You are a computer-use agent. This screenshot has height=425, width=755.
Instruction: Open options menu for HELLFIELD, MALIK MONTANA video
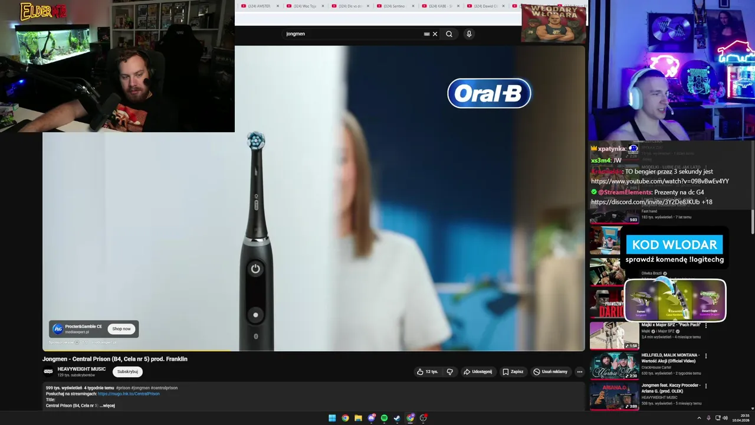(706, 356)
